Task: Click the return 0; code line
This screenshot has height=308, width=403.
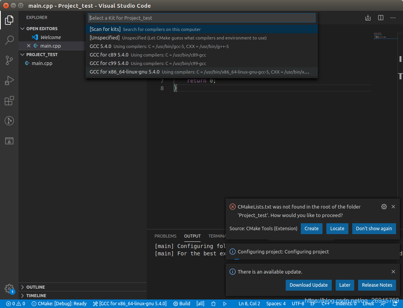Action: [x=201, y=80]
